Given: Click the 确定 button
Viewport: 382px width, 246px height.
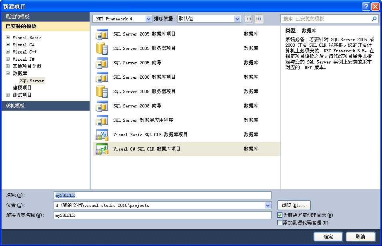Looking at the screenshot, I should (x=328, y=236).
